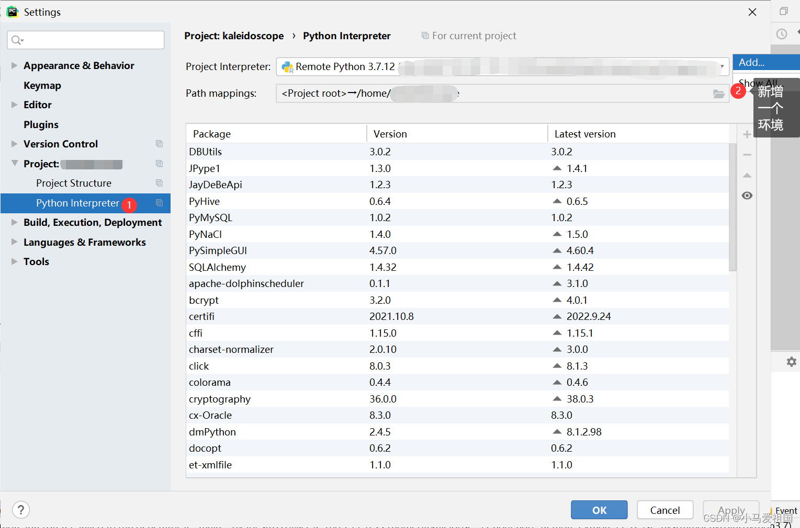
Task: Click the gear icon at right edge
Action: click(791, 362)
